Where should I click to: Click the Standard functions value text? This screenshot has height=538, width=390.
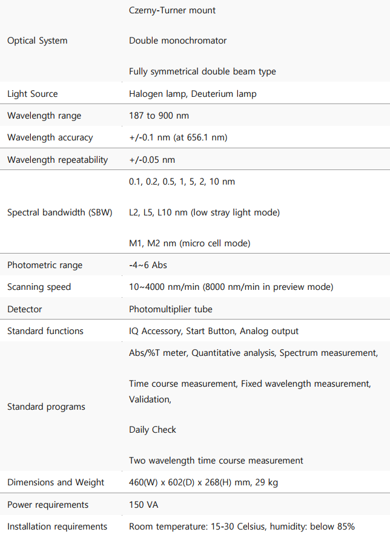point(214,331)
